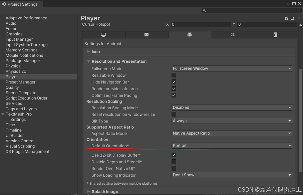Open the Player help documentation icon
303x195 pixels.
pos(286,19)
